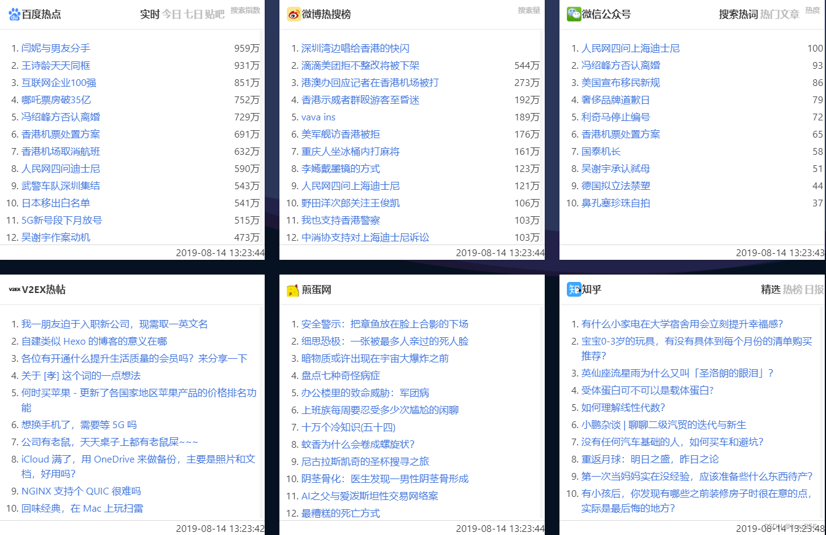Open Baidu item 吴谢宇作案动机
The width and height of the screenshot is (826, 535).
tap(56, 237)
